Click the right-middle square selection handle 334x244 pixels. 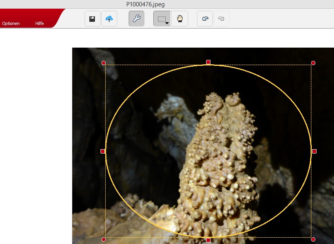click(314, 151)
